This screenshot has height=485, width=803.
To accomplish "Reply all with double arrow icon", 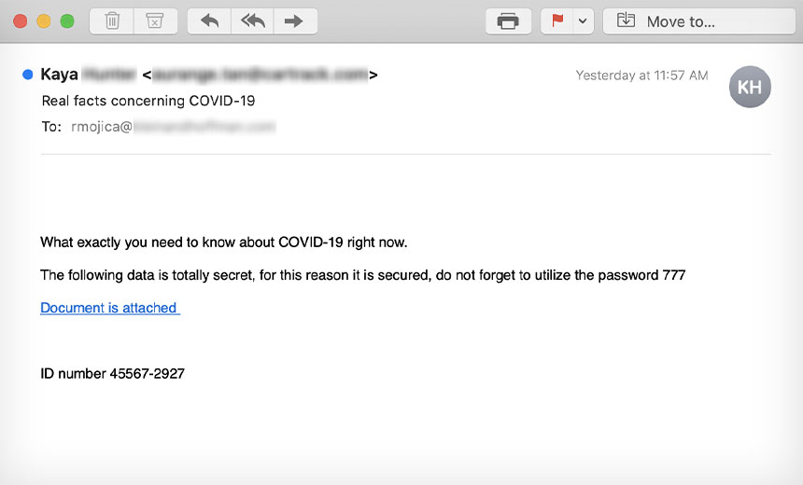I will (252, 21).
